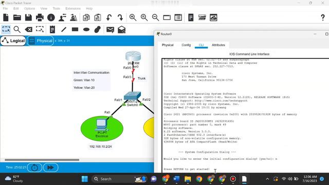Click inside the IOS CLI terminal
Screen dimensions: 329x185
tap(245, 115)
